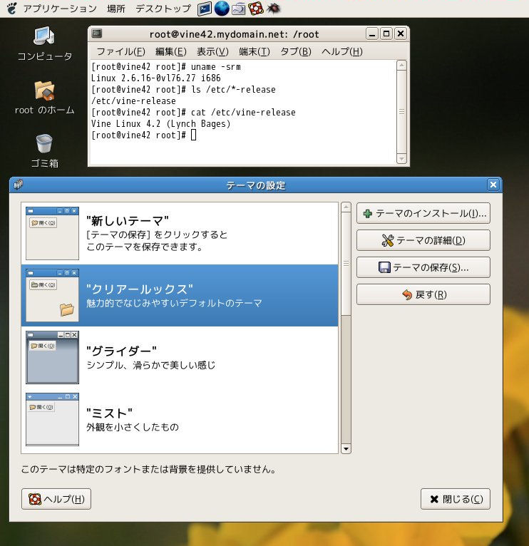Open the デスクトップ panel menu

pyautogui.click(x=163, y=9)
